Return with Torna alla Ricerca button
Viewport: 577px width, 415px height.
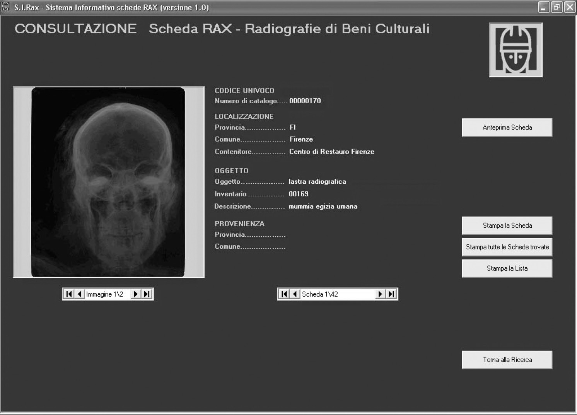tap(507, 360)
